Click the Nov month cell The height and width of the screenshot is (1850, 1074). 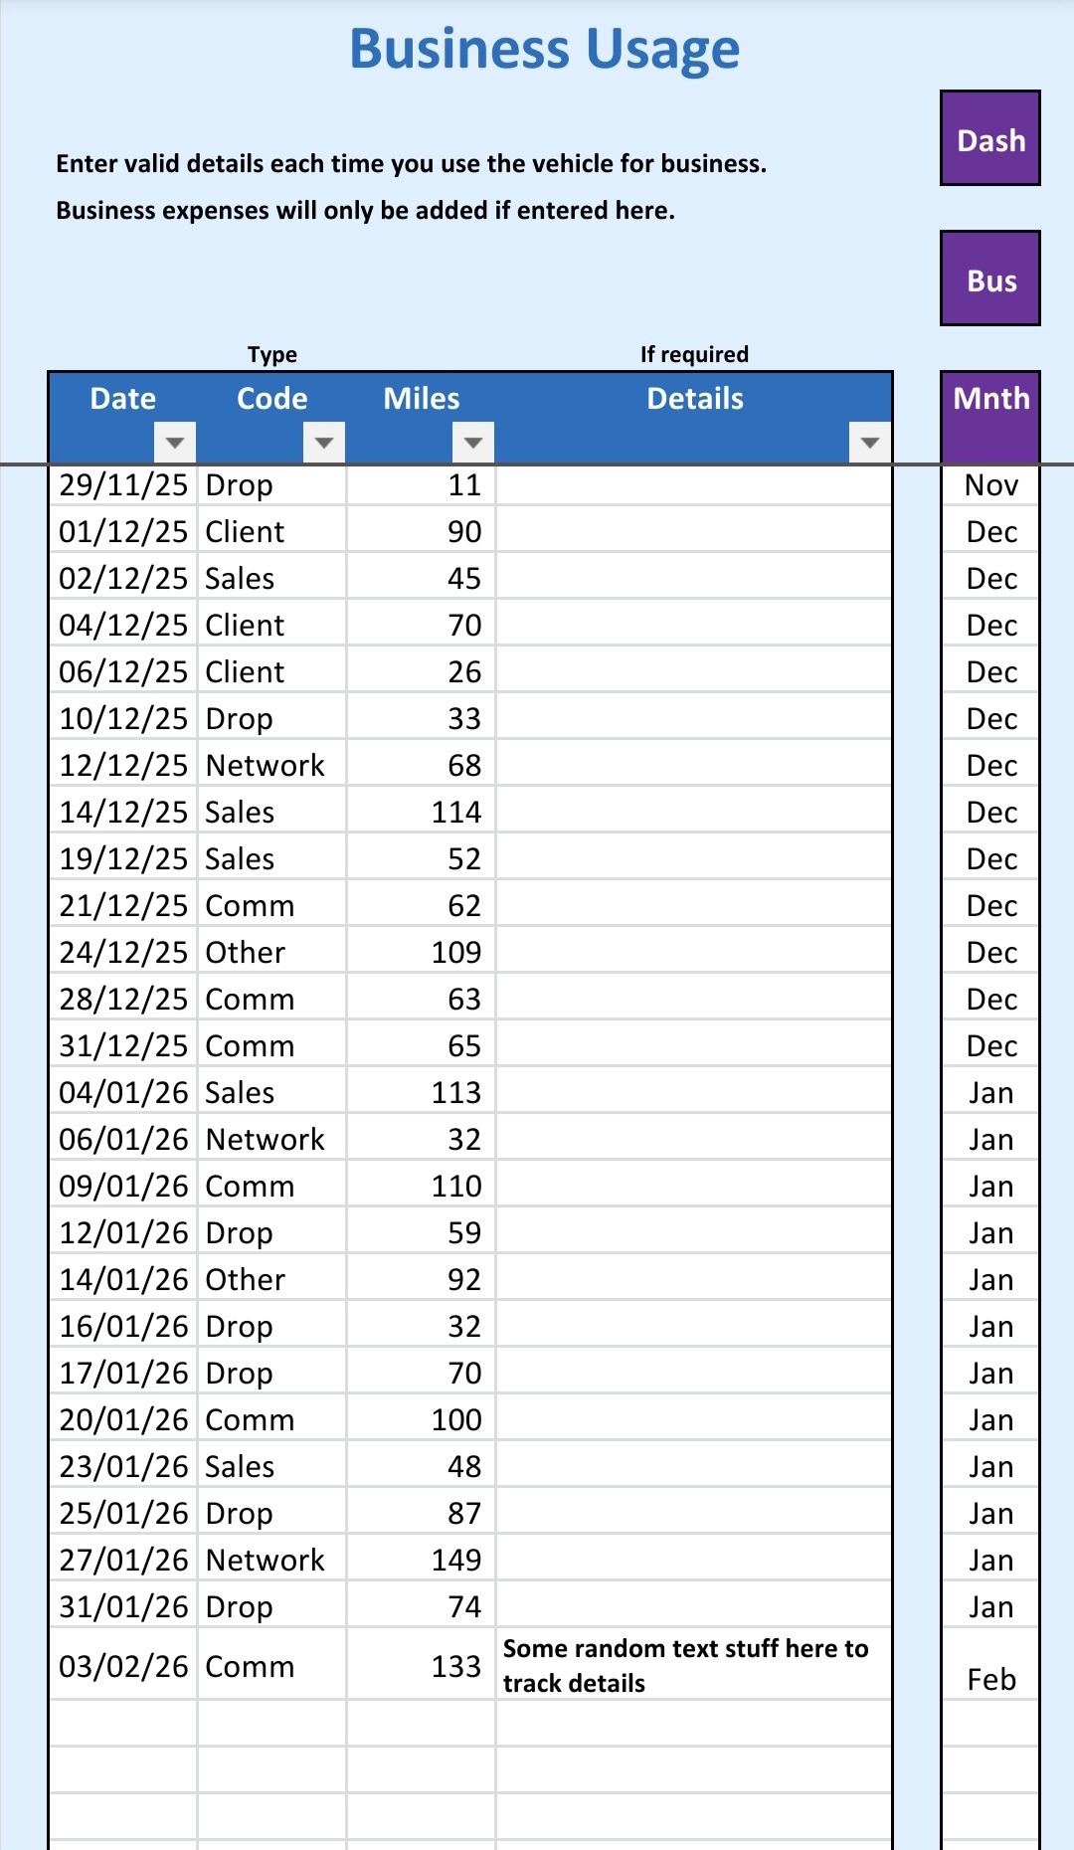point(990,485)
